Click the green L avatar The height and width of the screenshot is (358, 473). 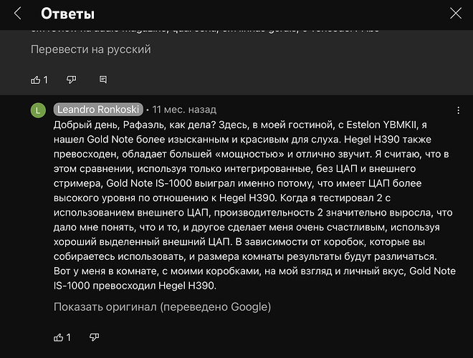(38, 110)
